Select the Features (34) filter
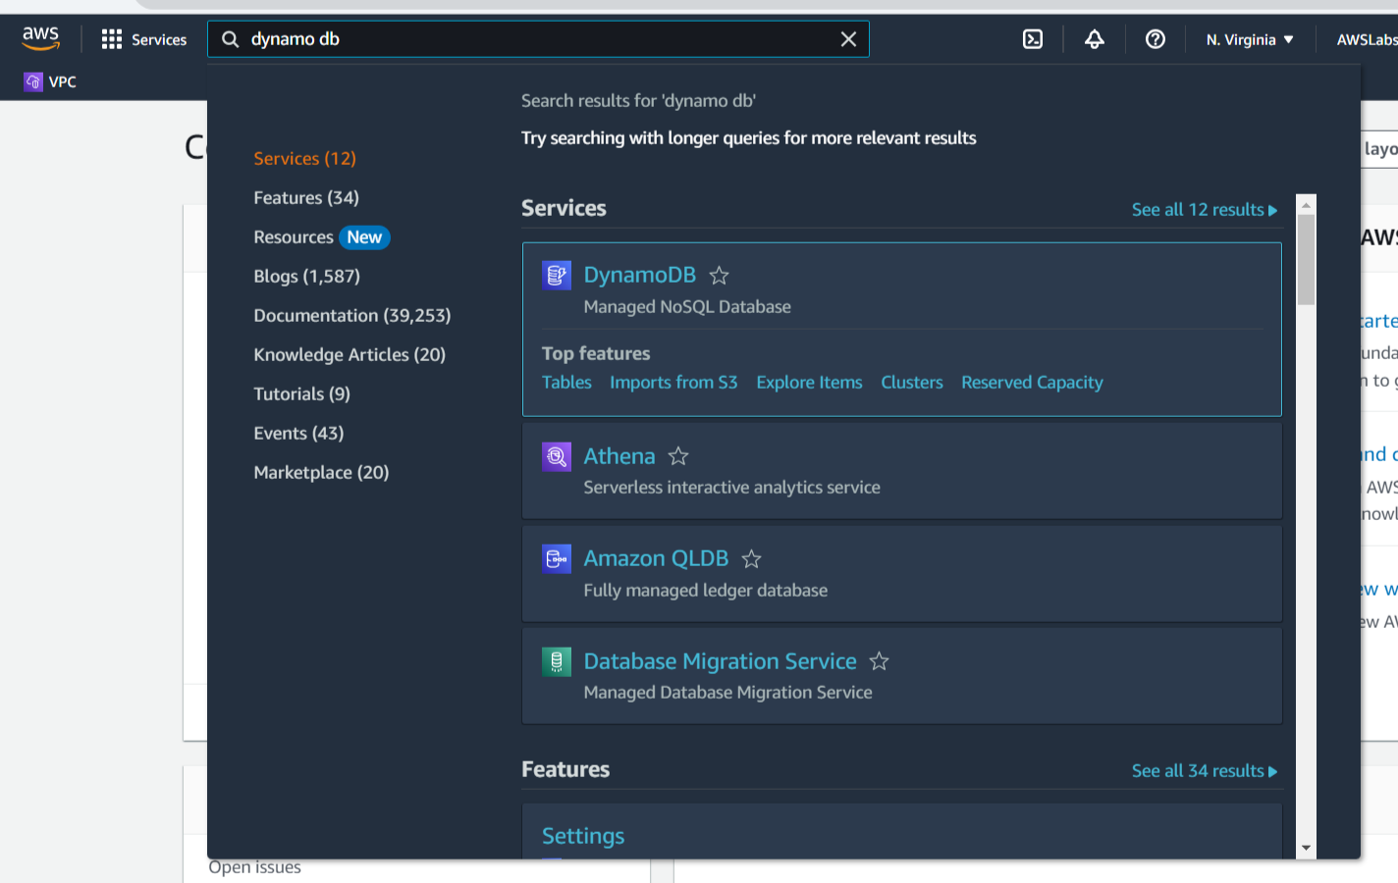This screenshot has width=1398, height=883. pyautogui.click(x=306, y=198)
